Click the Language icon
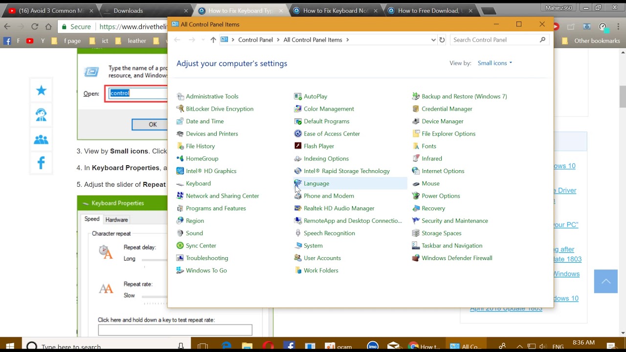The height and width of the screenshot is (352, 626). (298, 183)
